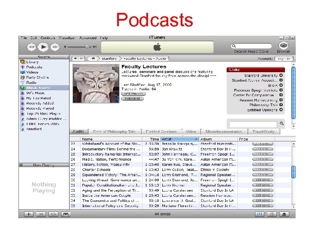
Task: Open the Adam Curry iPodder playlist
Action: click(46, 119)
